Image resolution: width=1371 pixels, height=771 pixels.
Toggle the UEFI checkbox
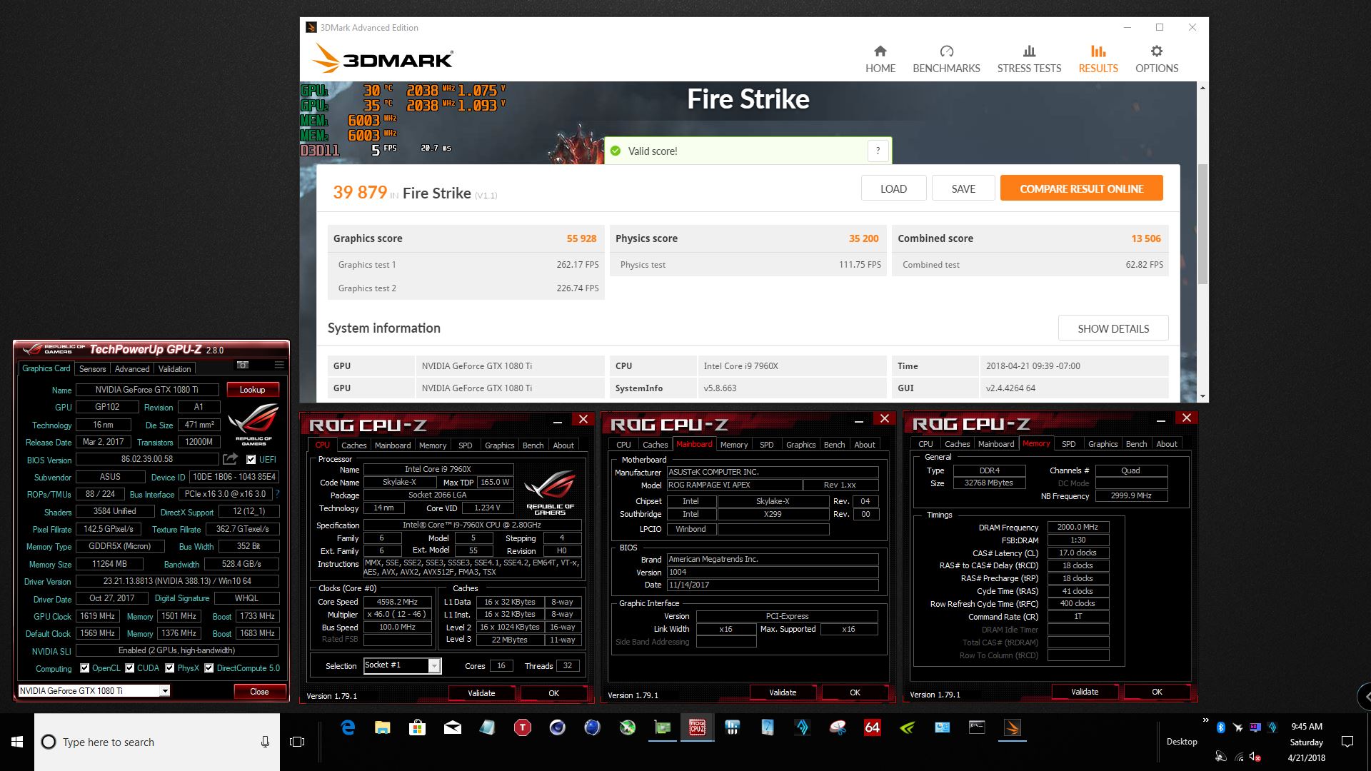[251, 459]
